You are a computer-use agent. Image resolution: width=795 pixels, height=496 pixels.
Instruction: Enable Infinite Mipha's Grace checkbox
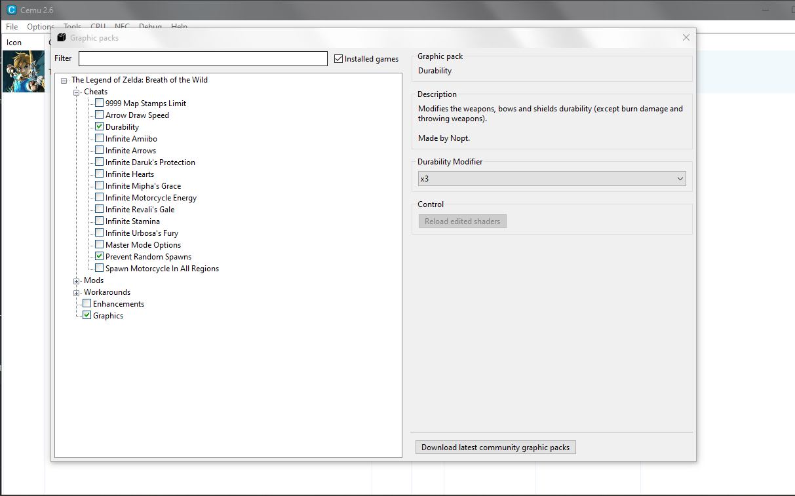point(99,185)
